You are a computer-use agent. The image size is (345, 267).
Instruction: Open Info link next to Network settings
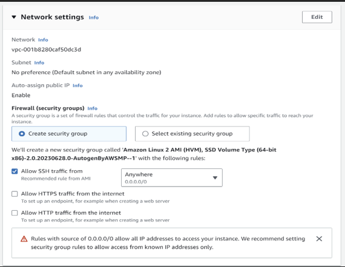point(94,18)
